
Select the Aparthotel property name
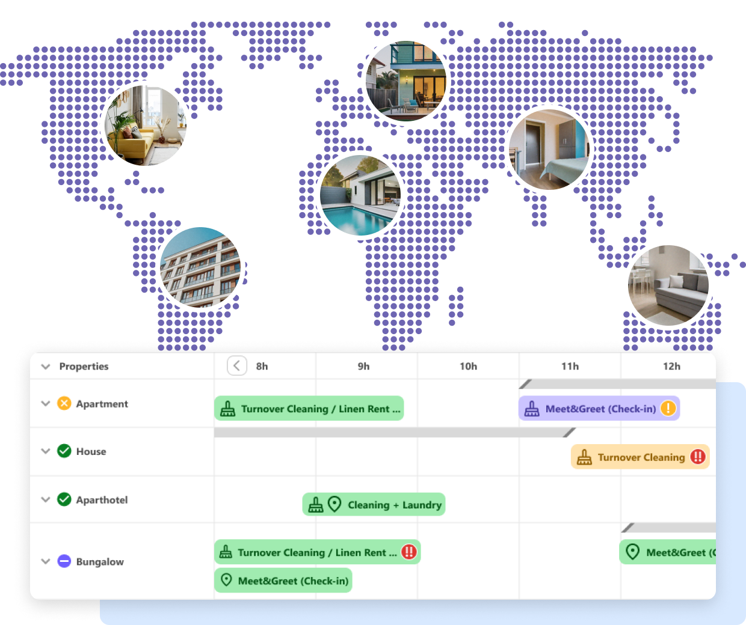click(102, 499)
